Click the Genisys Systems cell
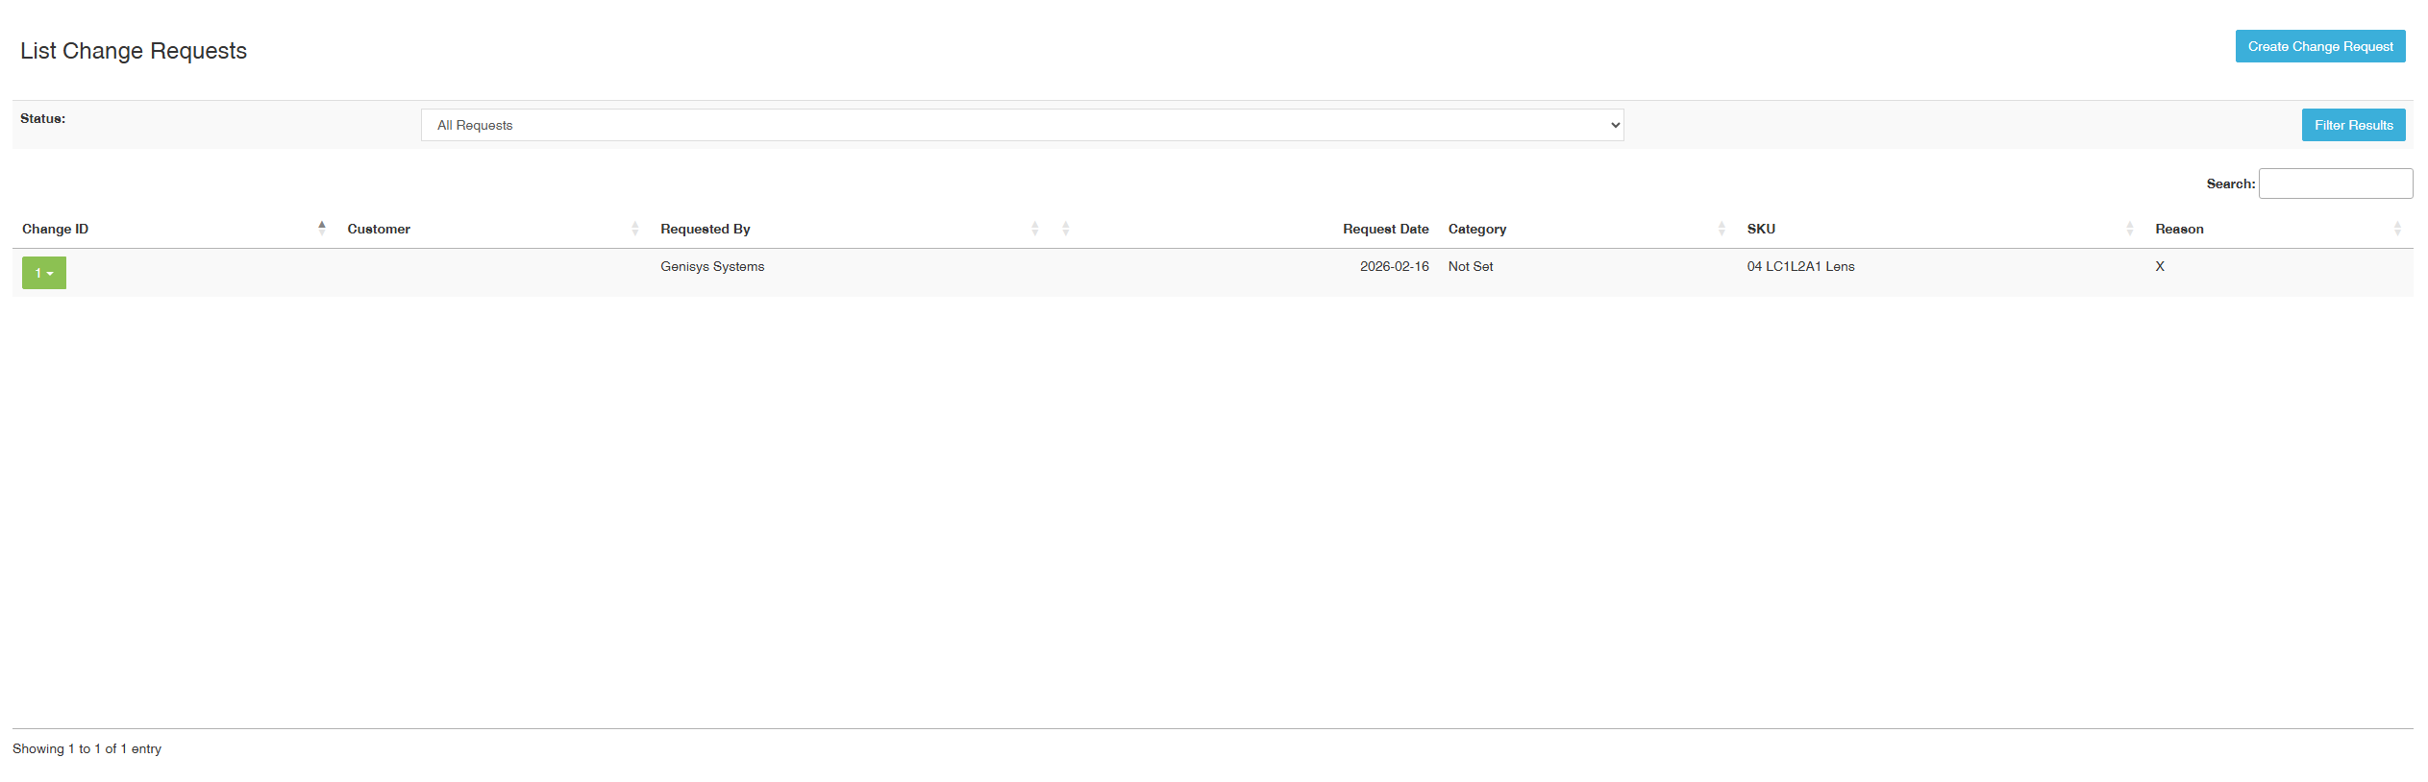This screenshot has height=782, width=2428. click(712, 266)
